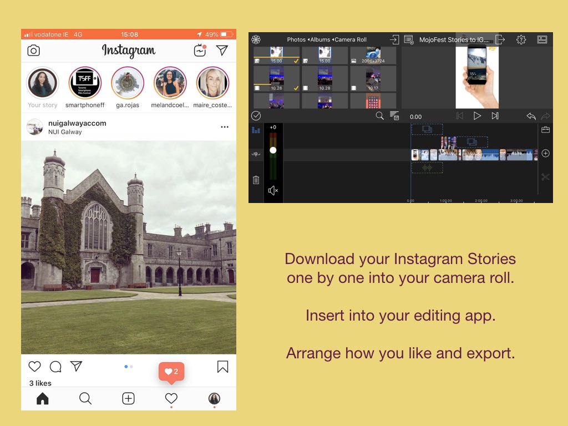Split clip with scissors icon

click(x=546, y=177)
